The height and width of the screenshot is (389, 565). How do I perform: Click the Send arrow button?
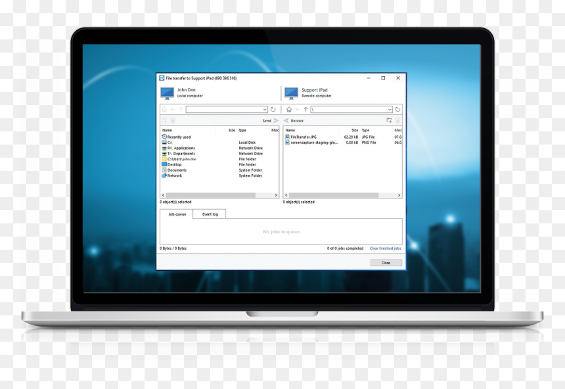[276, 120]
